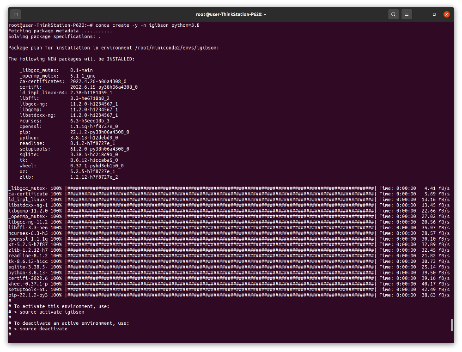
Task: Click the libstdcxx-ng-1 progress row label
Action: (x=28, y=205)
